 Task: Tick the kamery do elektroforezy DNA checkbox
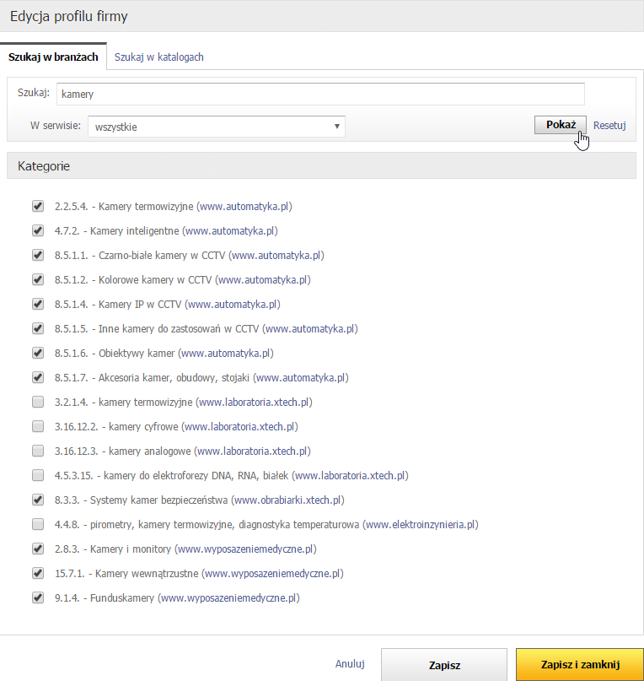[37, 475]
